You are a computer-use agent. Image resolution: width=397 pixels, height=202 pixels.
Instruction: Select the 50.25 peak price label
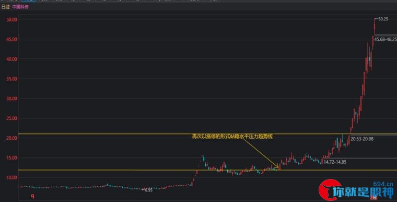coord(383,19)
